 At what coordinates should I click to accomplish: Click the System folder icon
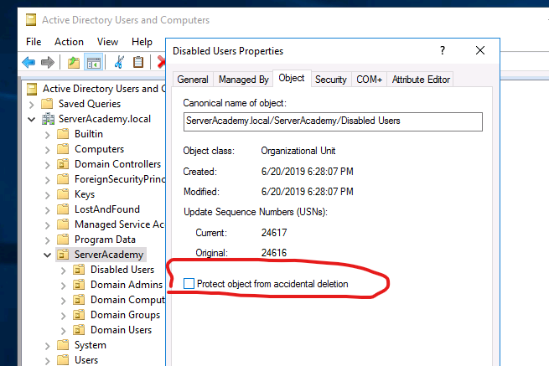(x=63, y=345)
